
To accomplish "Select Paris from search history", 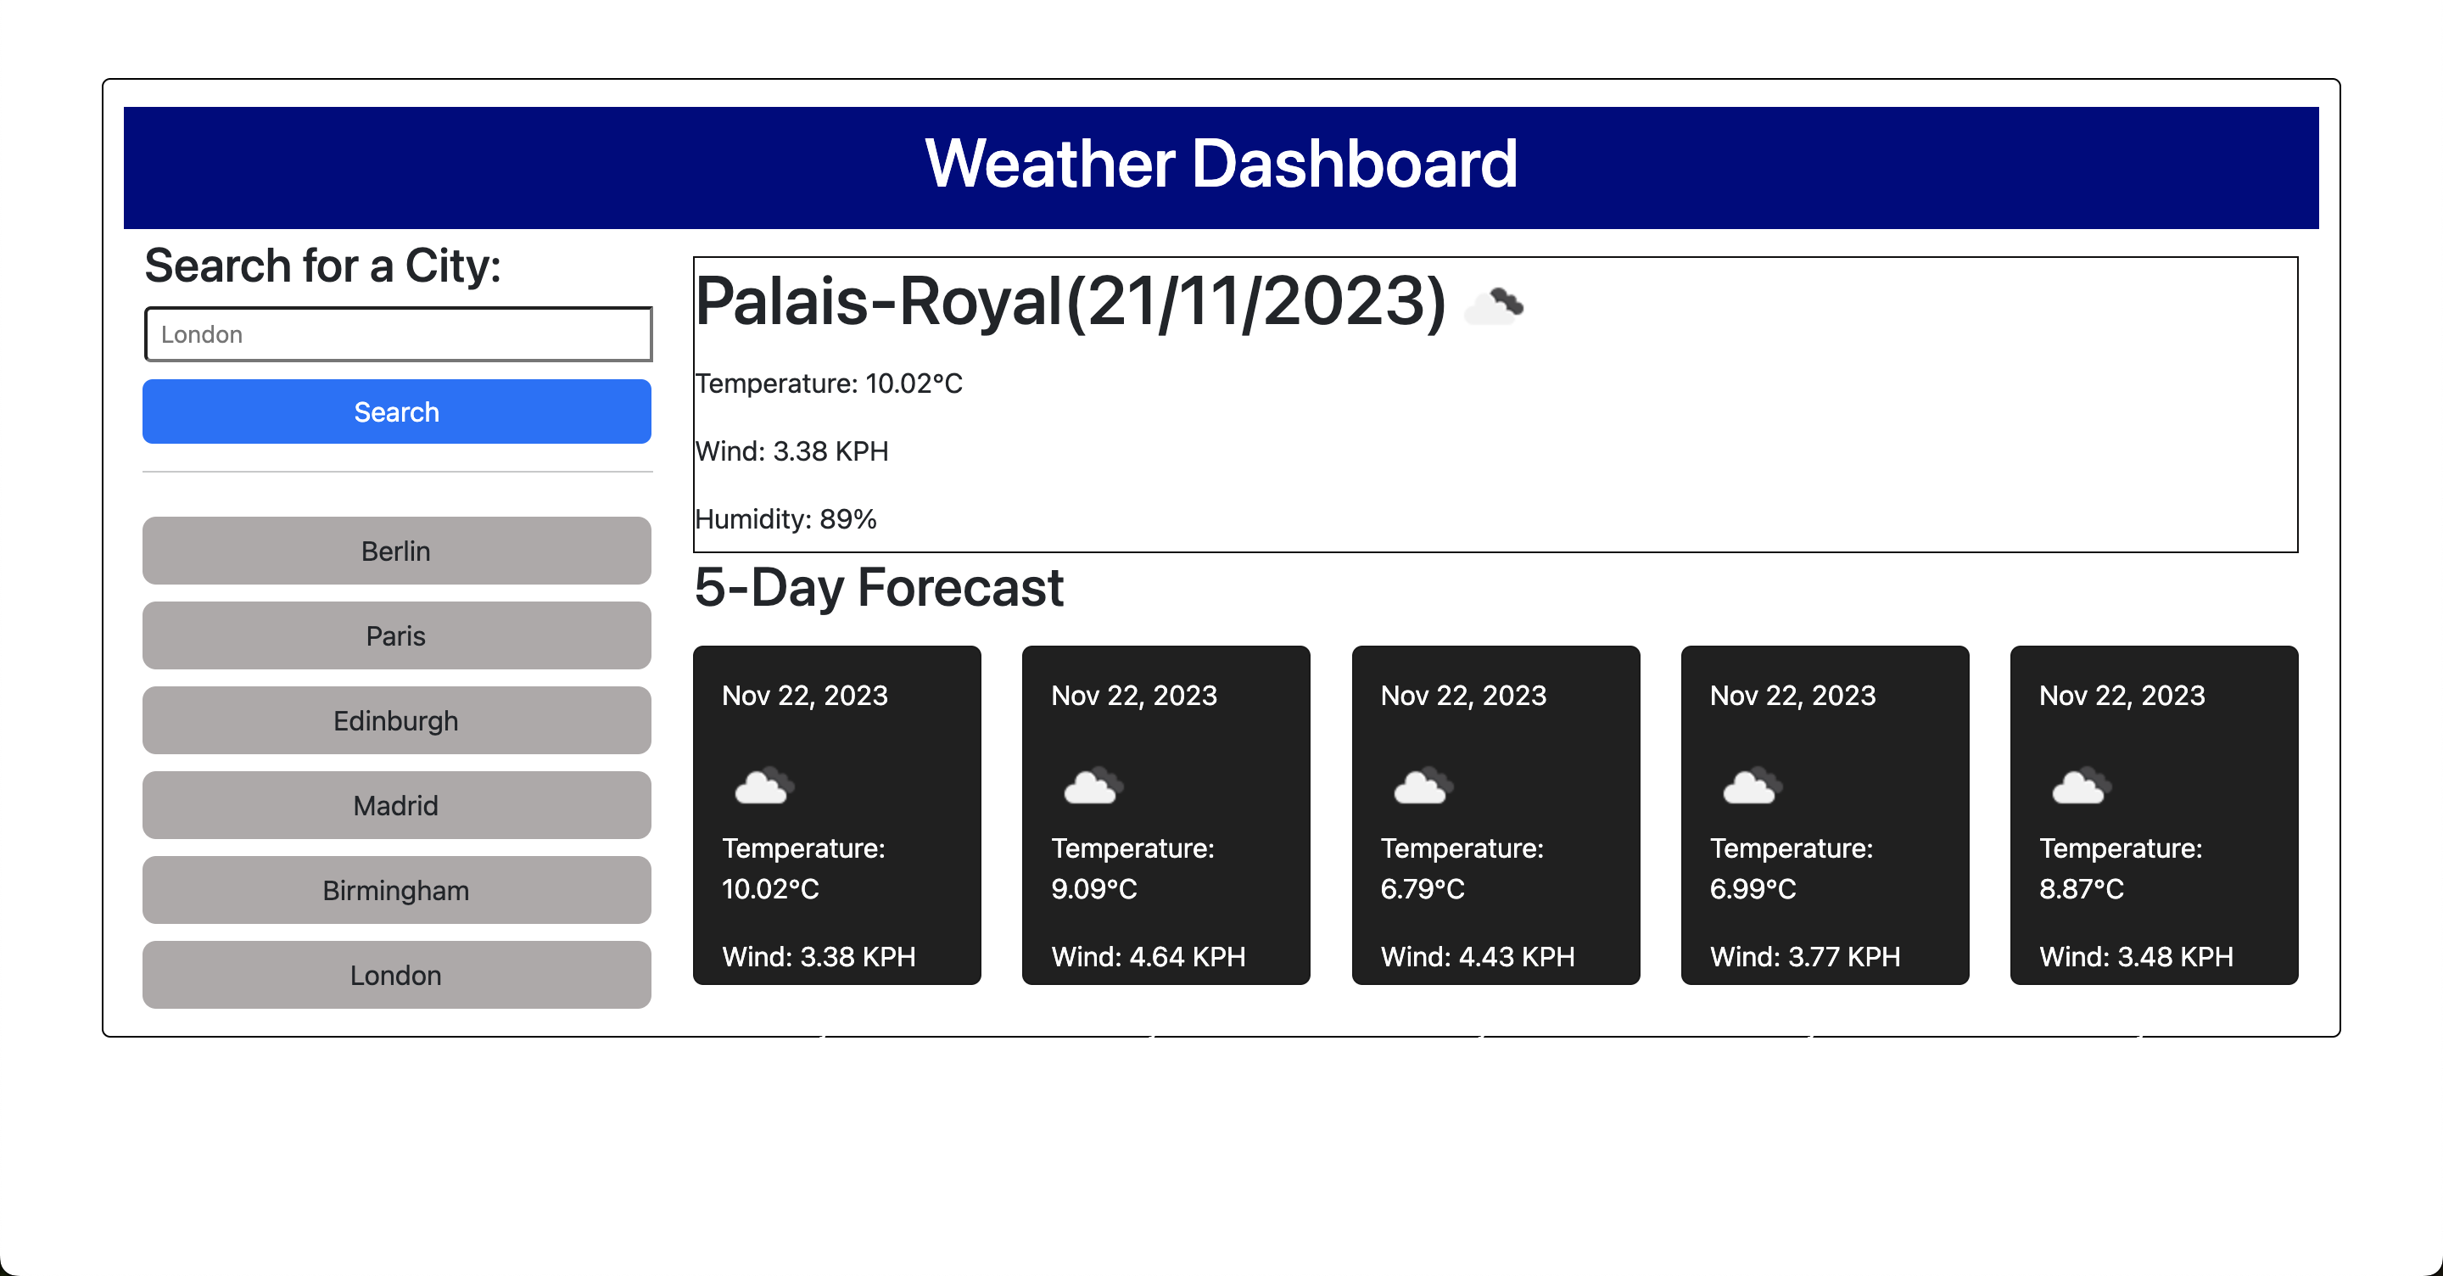I will tap(396, 635).
